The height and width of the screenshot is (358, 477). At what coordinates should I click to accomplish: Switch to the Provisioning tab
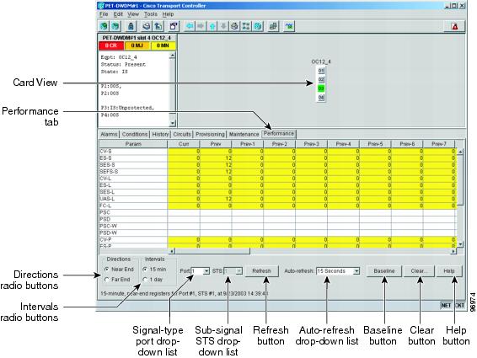tap(210, 134)
